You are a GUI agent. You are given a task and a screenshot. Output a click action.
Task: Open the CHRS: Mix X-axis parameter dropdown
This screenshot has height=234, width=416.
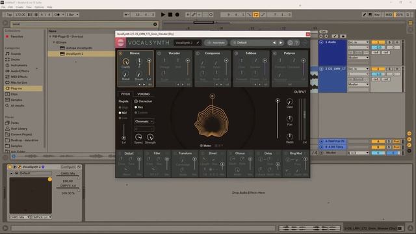[20, 217]
